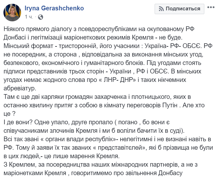Click the sentence 'Одне упало, друге пропало'
The width and height of the screenshot is (215, 177).
tap(74, 122)
